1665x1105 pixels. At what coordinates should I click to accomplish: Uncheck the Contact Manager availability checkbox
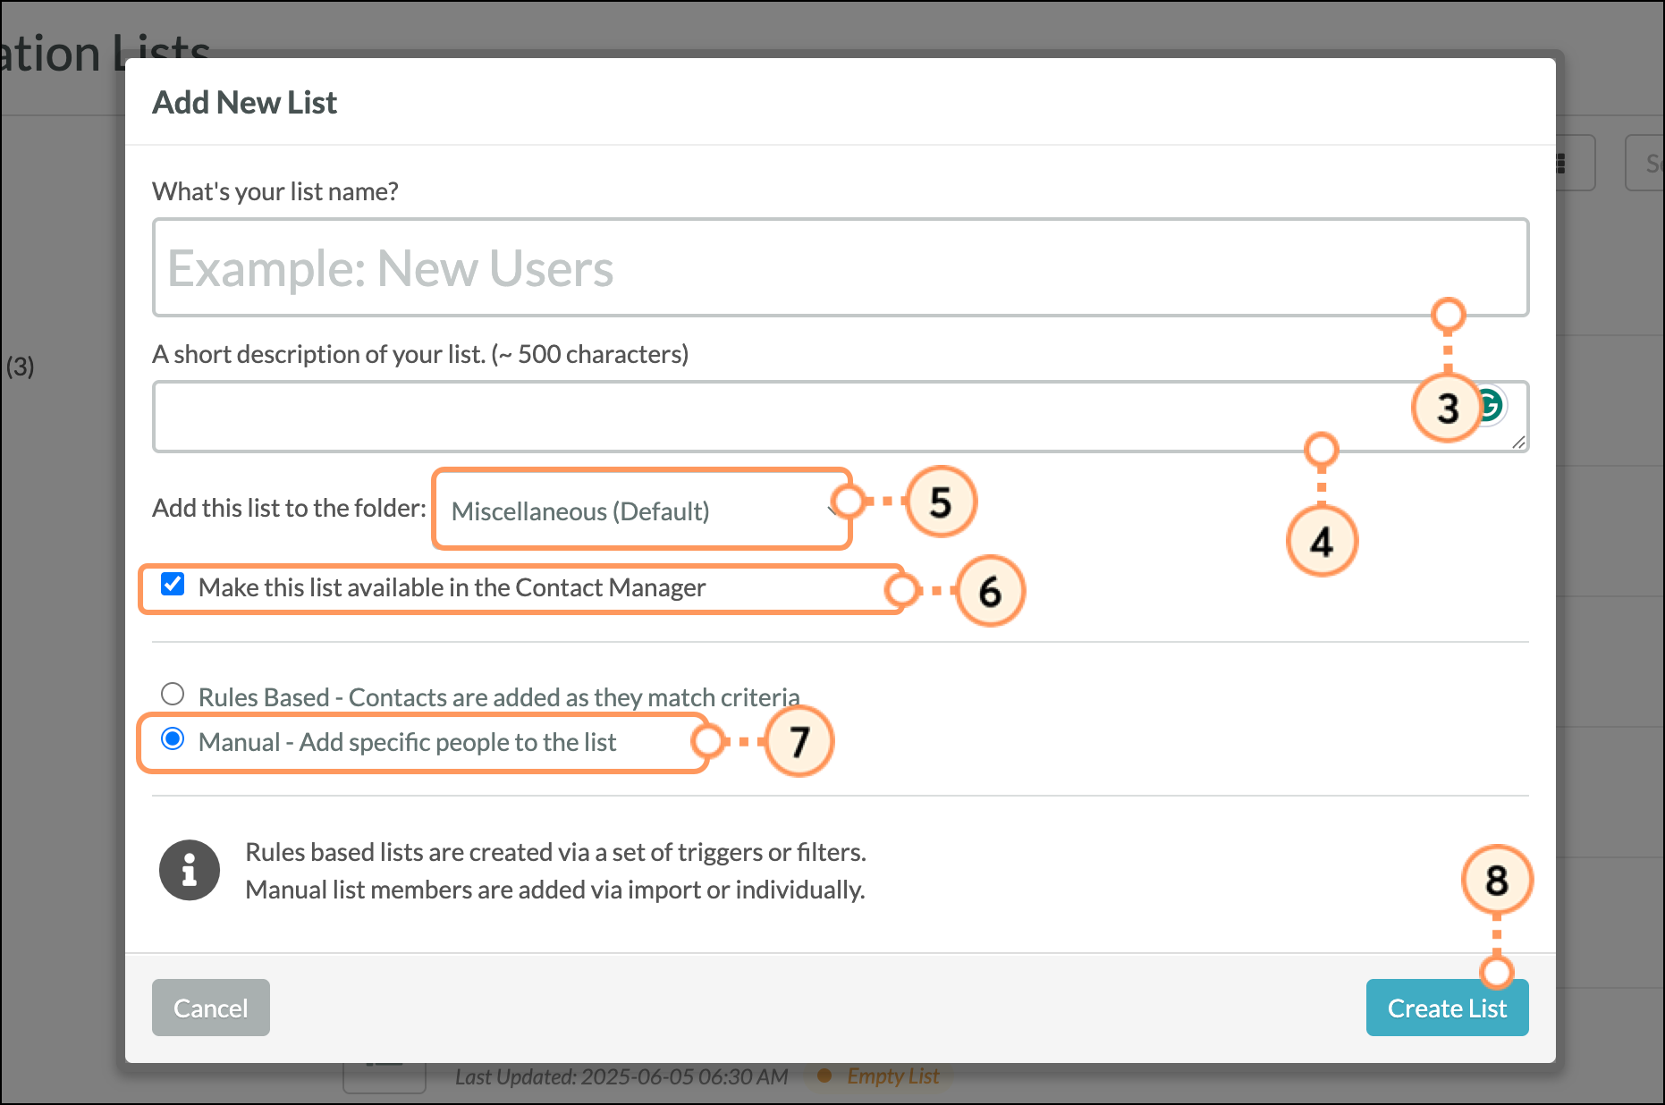click(173, 585)
